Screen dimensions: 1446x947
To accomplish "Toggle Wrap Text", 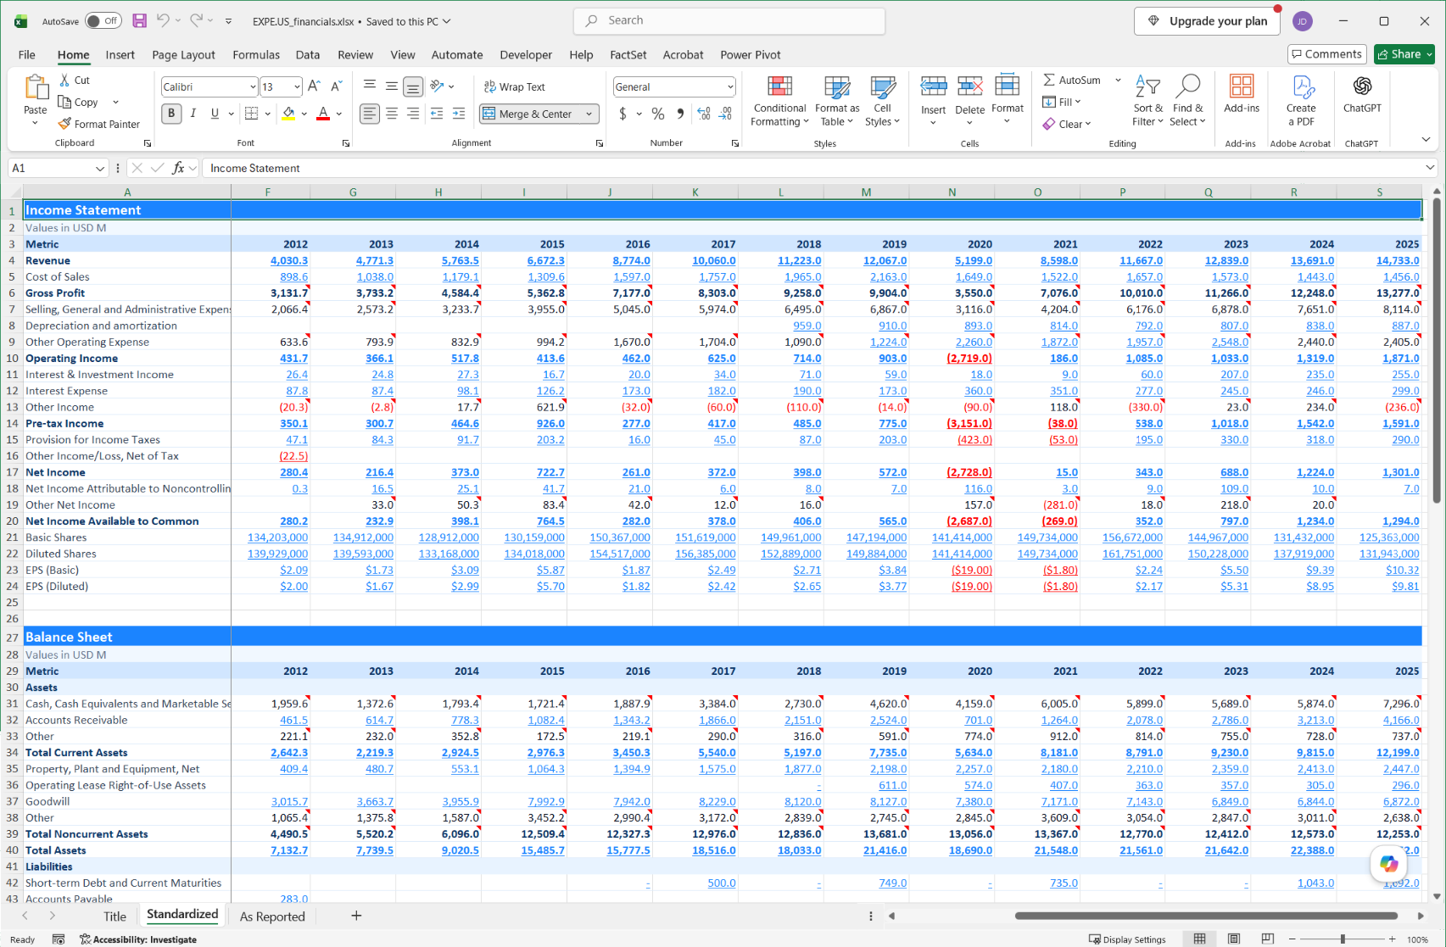I will (x=515, y=86).
